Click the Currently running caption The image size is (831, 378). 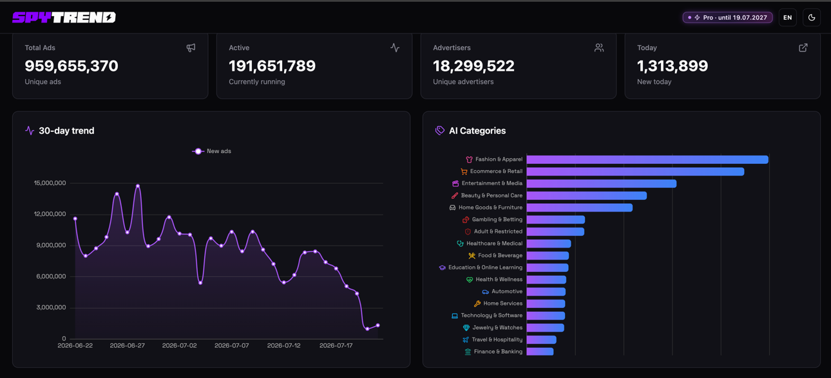pyautogui.click(x=257, y=82)
